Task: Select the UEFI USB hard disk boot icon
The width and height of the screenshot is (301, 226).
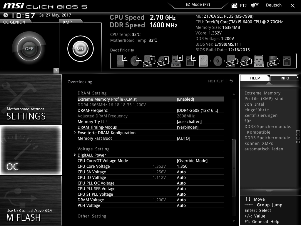Action: point(149,61)
